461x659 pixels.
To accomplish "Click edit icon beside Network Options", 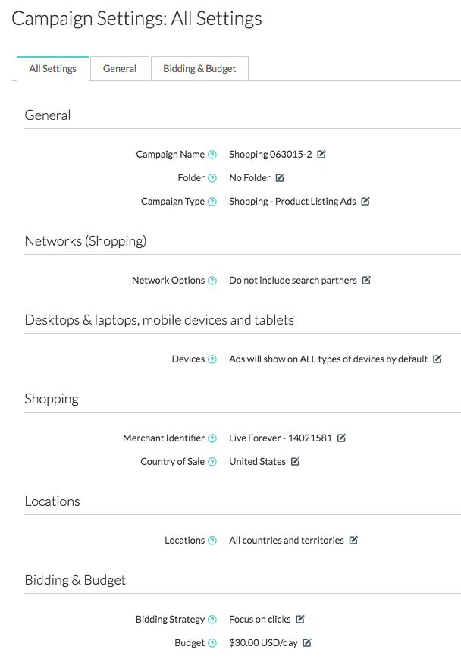I will [366, 281].
